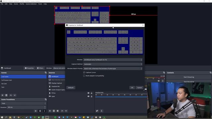Lock the Apex source

91,96
